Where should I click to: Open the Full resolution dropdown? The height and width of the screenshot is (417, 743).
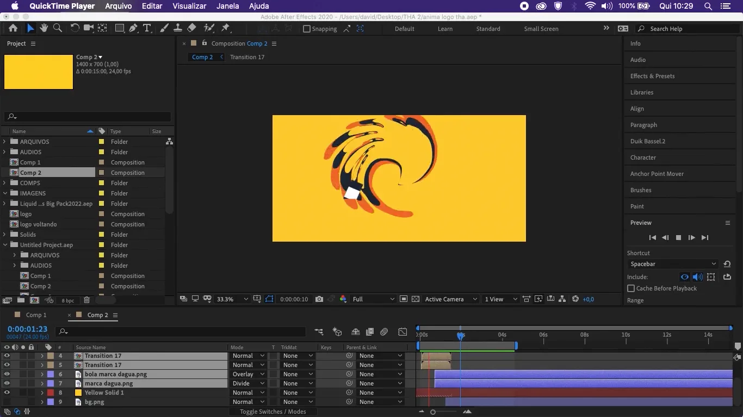pos(373,299)
